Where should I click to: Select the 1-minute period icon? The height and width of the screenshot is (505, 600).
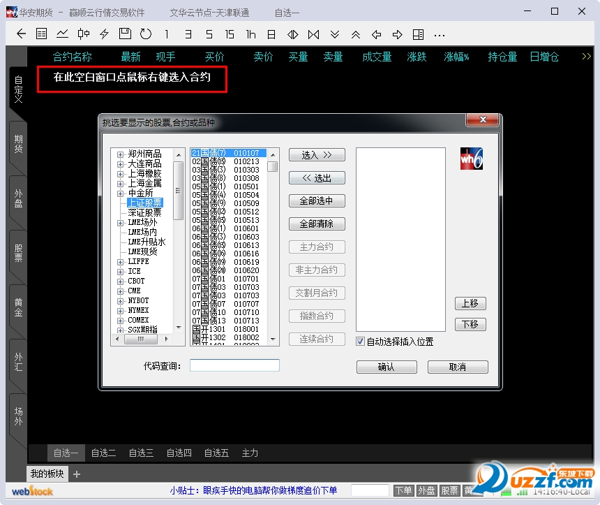coord(167,34)
